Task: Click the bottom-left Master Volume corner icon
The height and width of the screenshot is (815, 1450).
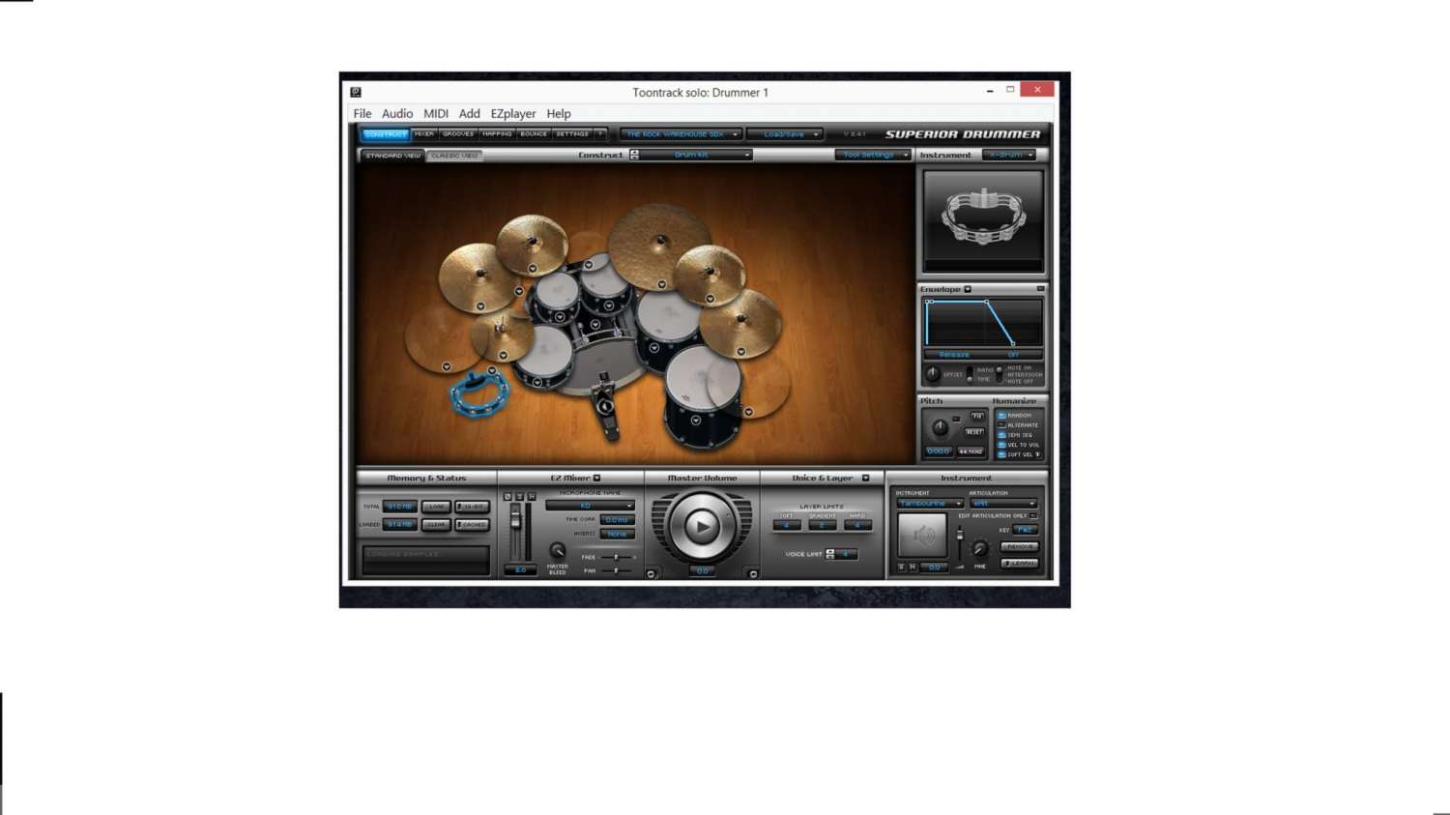Action: click(651, 573)
